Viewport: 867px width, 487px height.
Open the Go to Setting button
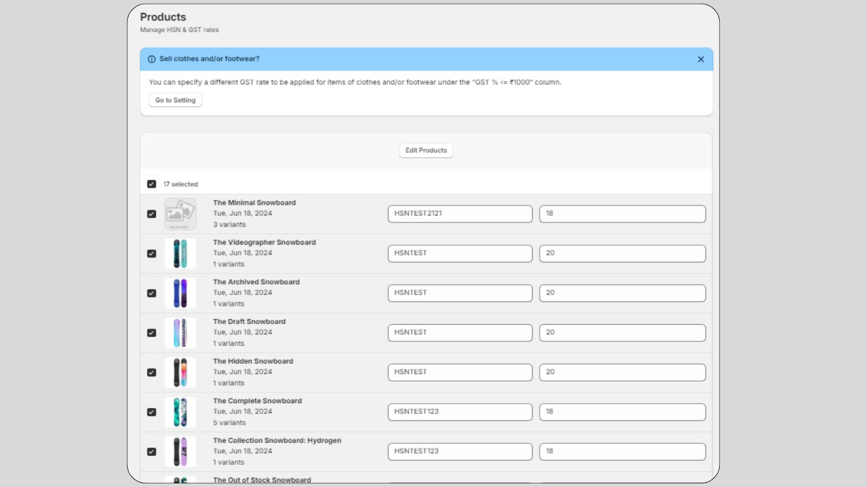click(x=176, y=100)
